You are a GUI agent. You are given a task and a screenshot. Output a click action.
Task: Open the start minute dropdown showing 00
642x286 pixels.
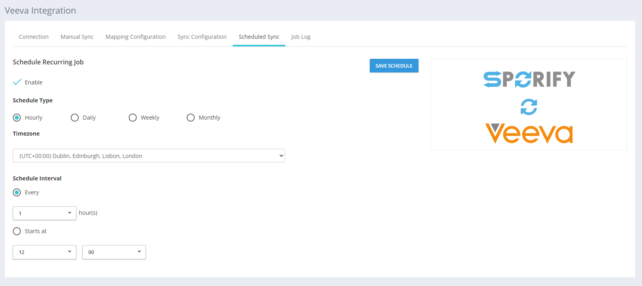tap(114, 252)
